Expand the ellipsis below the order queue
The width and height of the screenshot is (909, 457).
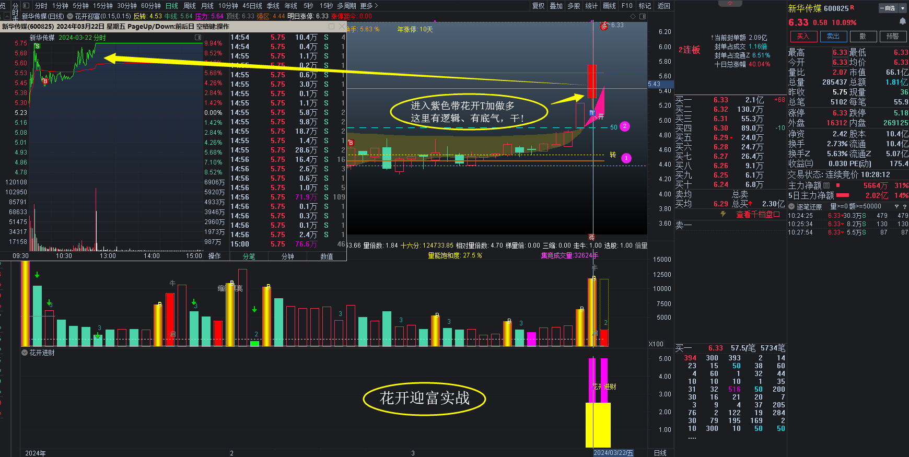point(692,438)
